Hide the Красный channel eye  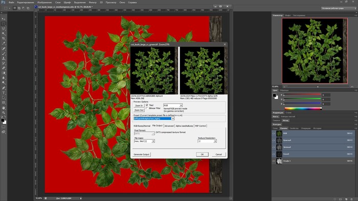(x=274, y=140)
